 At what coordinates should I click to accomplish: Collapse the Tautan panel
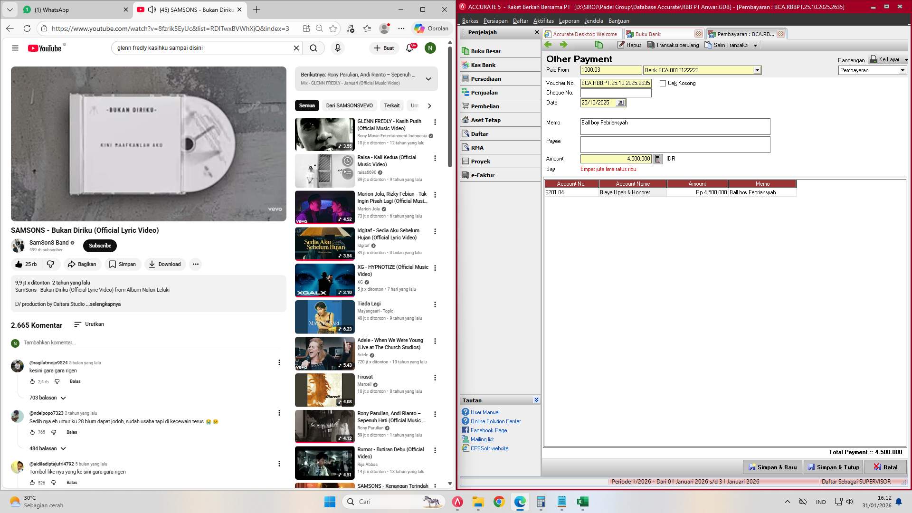[536, 400]
